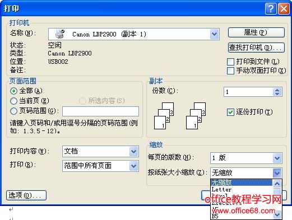292x220 pixels.
Task: Close the Print dialog window
Action: [x=284, y=8]
